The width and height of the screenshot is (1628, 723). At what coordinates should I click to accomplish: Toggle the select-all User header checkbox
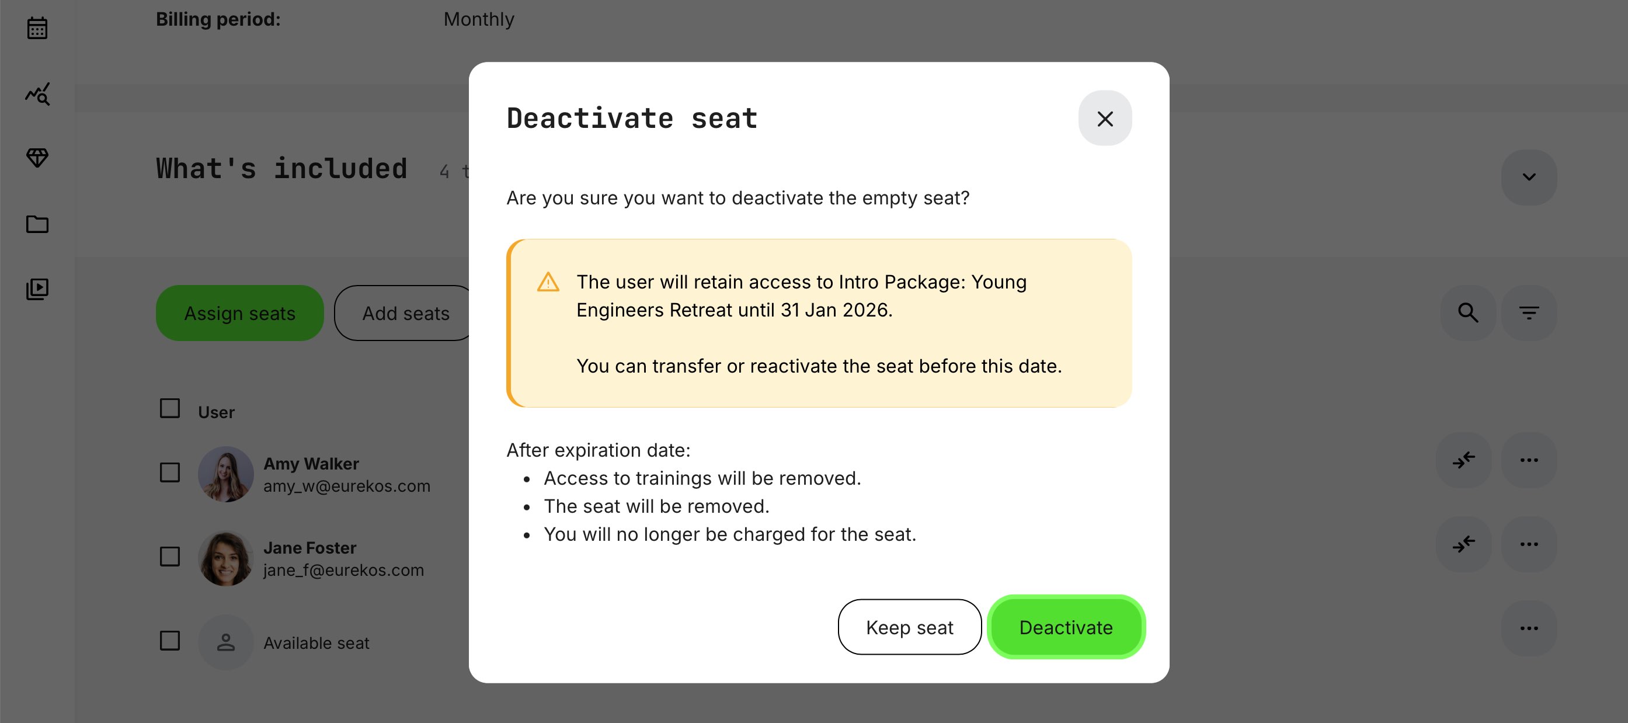(x=169, y=409)
